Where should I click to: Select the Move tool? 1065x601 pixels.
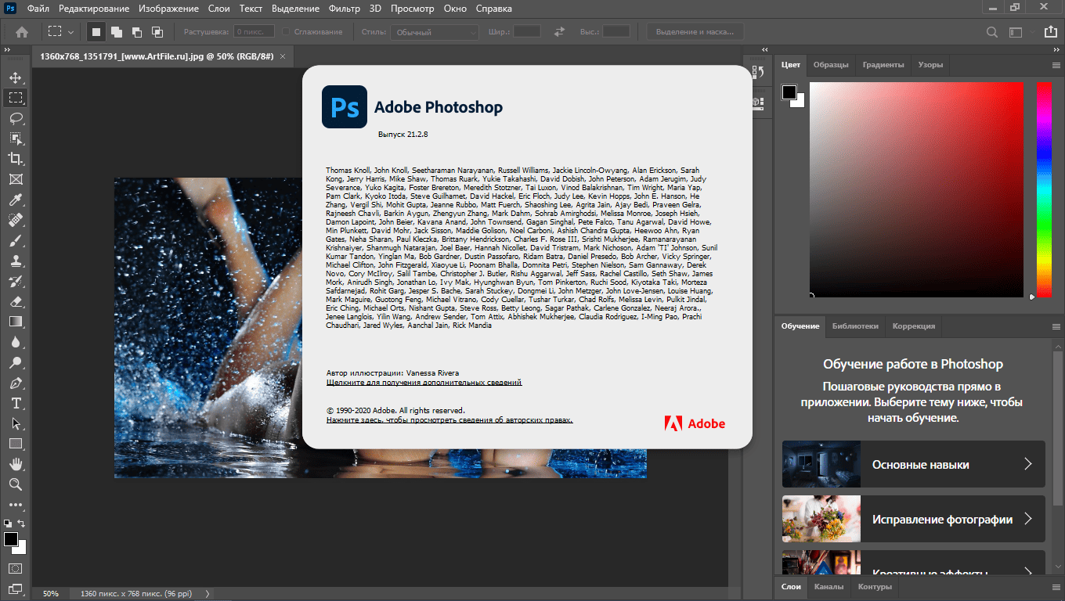click(16, 77)
